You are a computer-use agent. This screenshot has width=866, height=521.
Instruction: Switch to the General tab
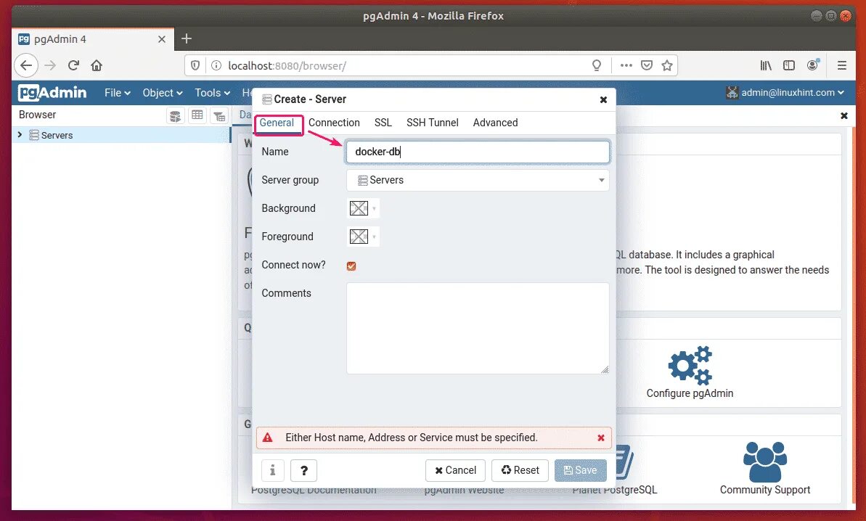point(277,123)
